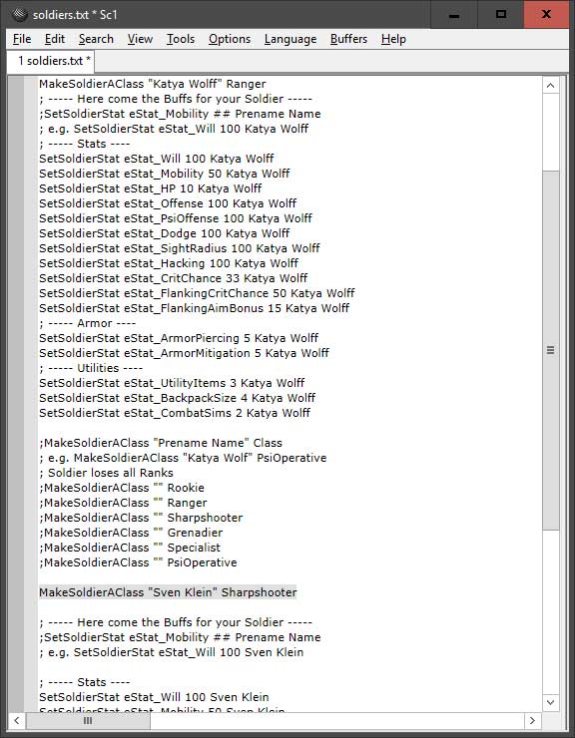Maximize the SciTE window
Image resolution: width=575 pixels, height=738 pixels.
(500, 15)
